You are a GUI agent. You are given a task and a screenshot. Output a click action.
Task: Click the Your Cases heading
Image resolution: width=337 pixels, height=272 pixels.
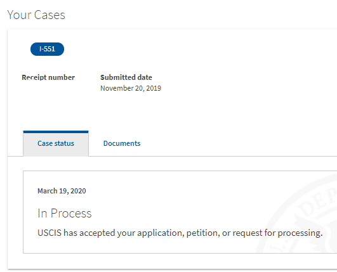tap(36, 15)
